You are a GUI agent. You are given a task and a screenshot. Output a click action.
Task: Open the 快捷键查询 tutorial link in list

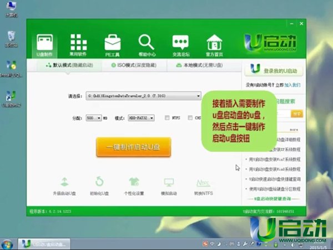pyautogui.click(x=275, y=179)
